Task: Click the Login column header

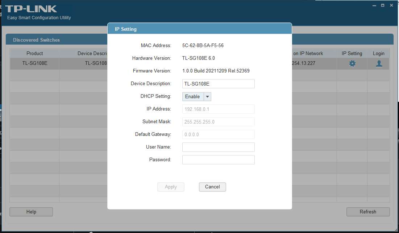Action: point(379,53)
